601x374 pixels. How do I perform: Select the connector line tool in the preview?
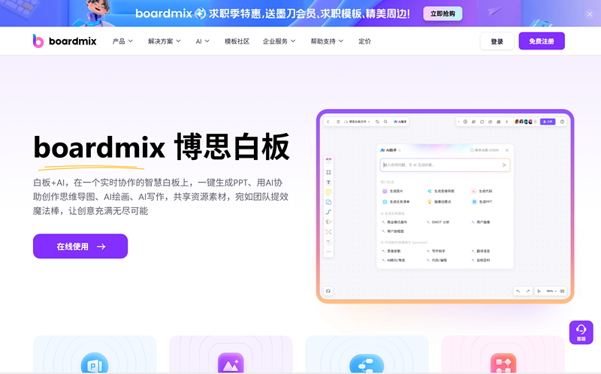(328, 212)
